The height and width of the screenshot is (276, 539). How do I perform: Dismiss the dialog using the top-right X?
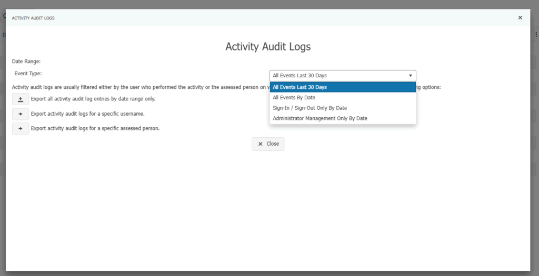pyautogui.click(x=520, y=17)
